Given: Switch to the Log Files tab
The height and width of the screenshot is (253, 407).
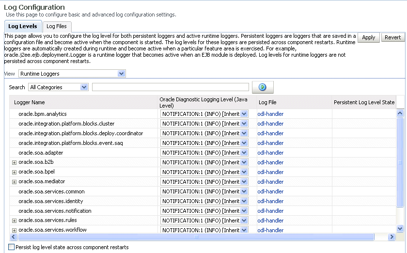Looking at the screenshot, I should pos(57,26).
